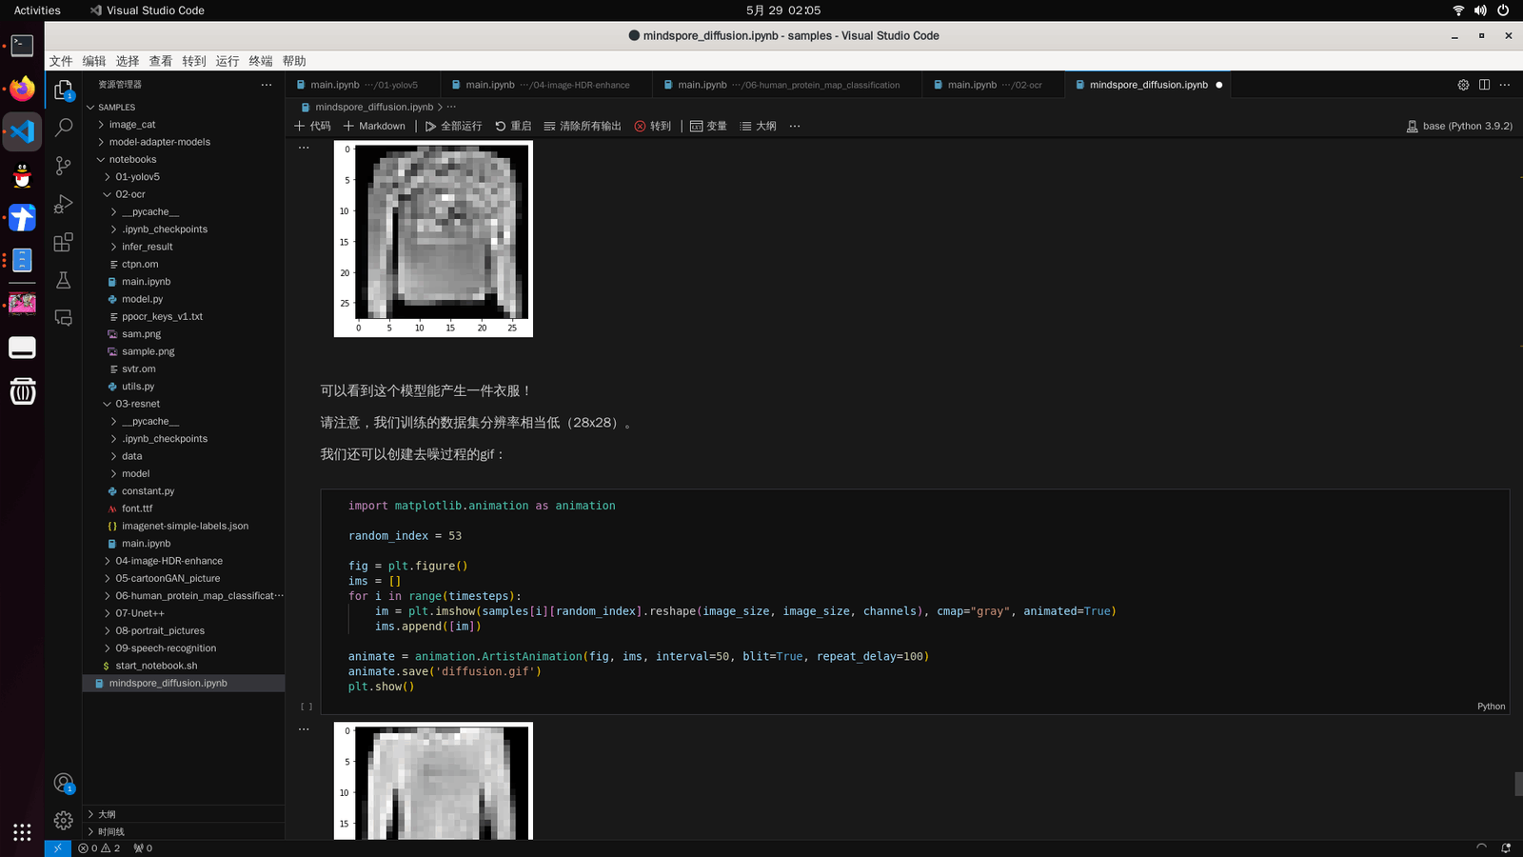This screenshot has width=1523, height=857.
Task: Open system volume indicator
Action: point(1480,10)
